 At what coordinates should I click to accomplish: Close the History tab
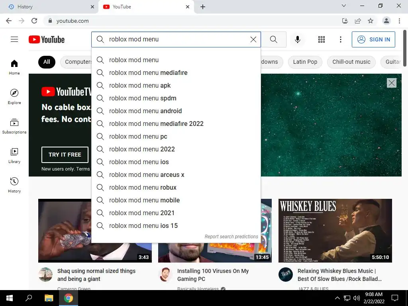click(x=92, y=7)
